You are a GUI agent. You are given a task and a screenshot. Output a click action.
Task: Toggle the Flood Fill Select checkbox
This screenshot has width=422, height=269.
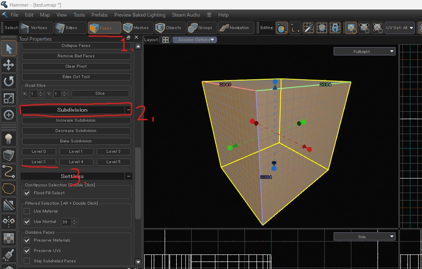27,193
